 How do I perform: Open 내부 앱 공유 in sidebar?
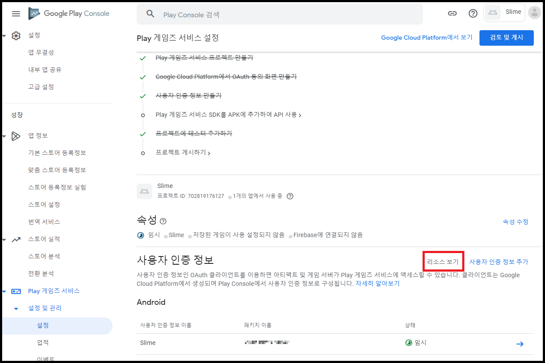[45, 69]
